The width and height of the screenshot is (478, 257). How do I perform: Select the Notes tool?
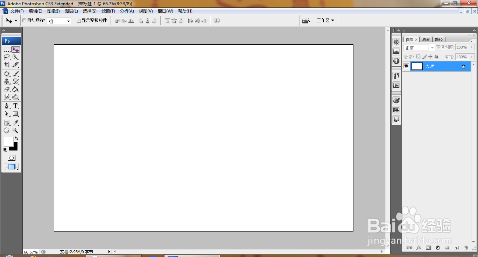pyautogui.click(x=7, y=123)
